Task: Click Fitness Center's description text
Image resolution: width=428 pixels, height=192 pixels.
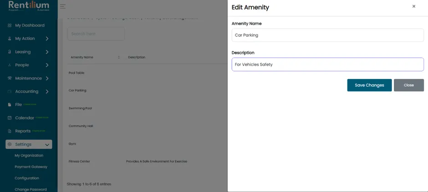Action: point(157,161)
